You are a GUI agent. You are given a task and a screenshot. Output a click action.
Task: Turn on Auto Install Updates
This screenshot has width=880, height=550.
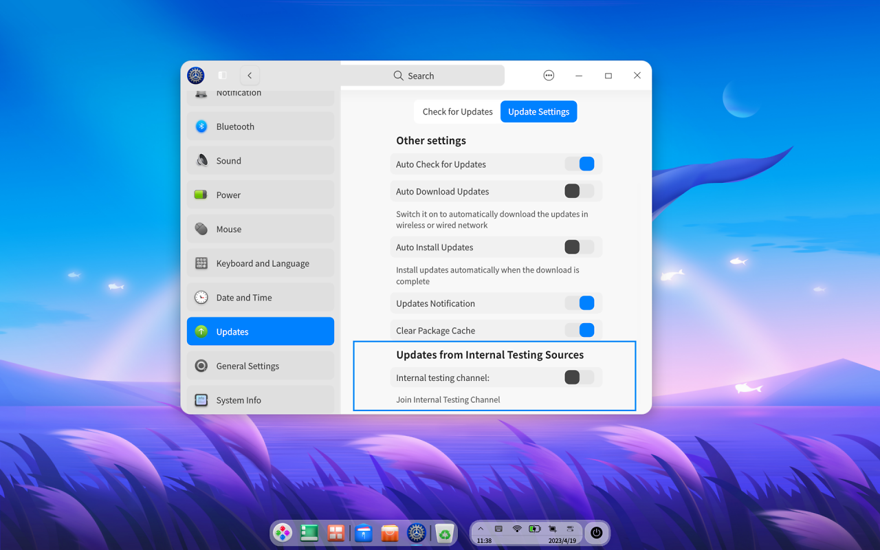(x=580, y=247)
